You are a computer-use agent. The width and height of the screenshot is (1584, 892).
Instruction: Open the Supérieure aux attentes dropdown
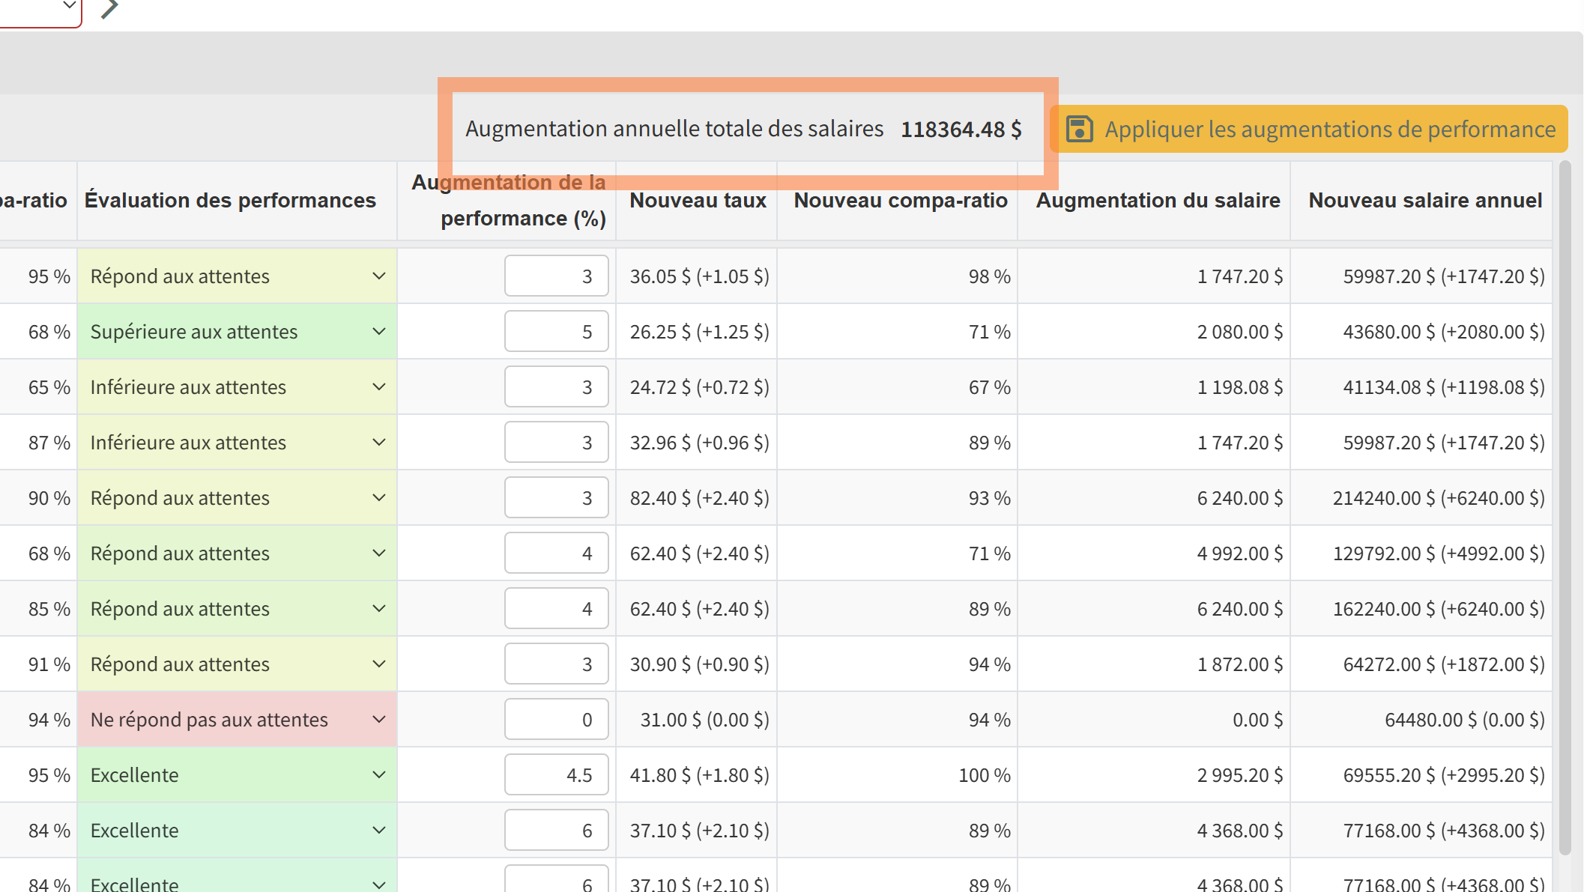pyautogui.click(x=237, y=332)
